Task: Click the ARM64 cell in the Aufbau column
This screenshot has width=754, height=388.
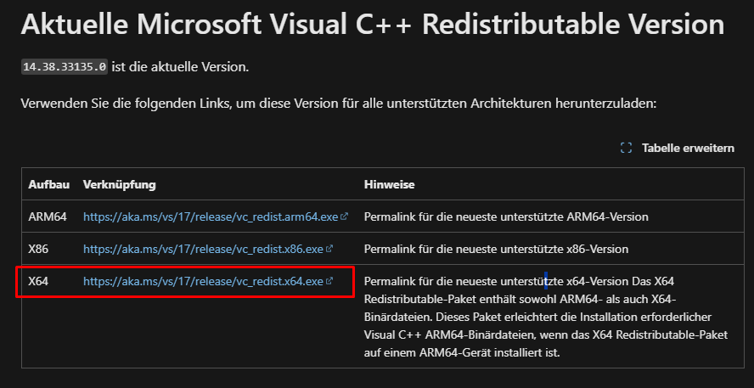Action: click(x=48, y=216)
